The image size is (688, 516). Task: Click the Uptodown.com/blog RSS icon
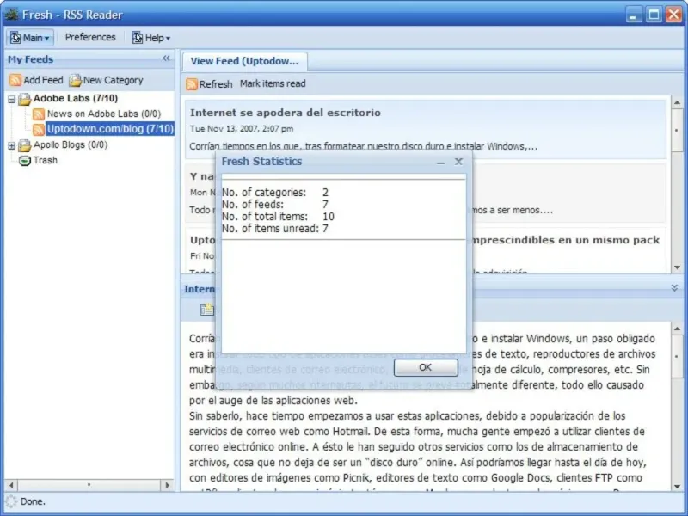[39, 129]
